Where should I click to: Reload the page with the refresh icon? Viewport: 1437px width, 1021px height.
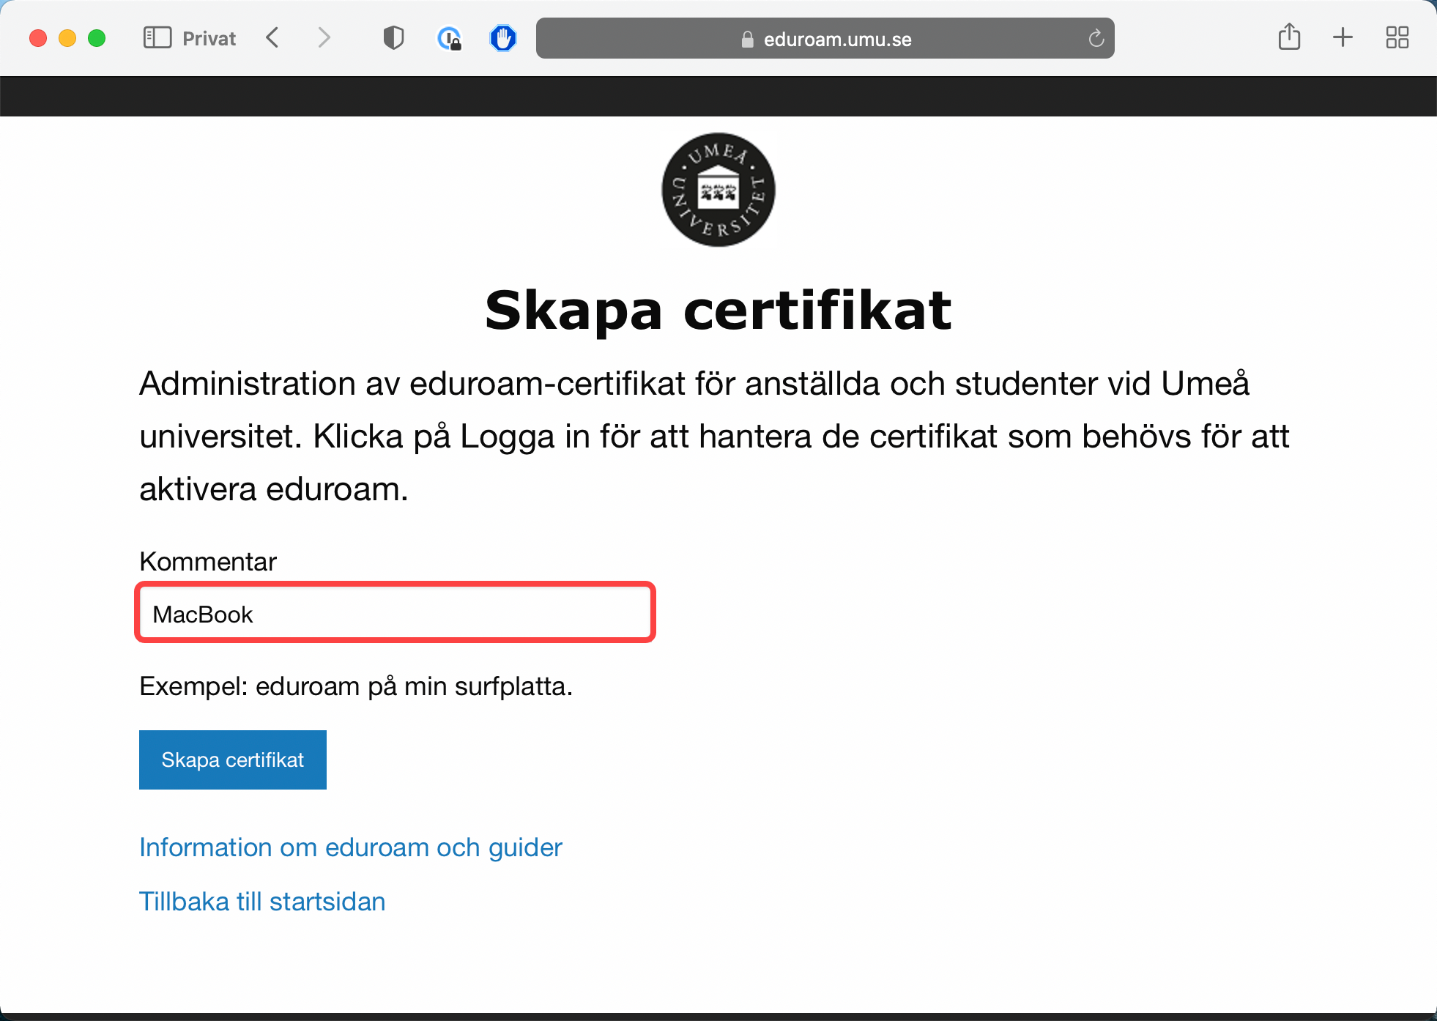tap(1096, 38)
